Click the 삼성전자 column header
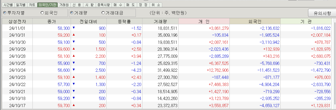Image resolution: width=336 pixels, height=110 pixels. point(17,21)
